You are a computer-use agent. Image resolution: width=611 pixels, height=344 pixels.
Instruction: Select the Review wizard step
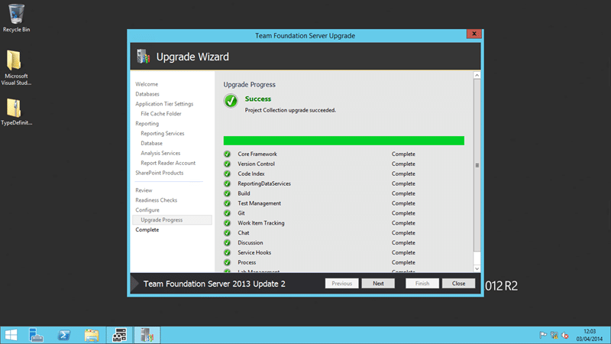tap(144, 190)
